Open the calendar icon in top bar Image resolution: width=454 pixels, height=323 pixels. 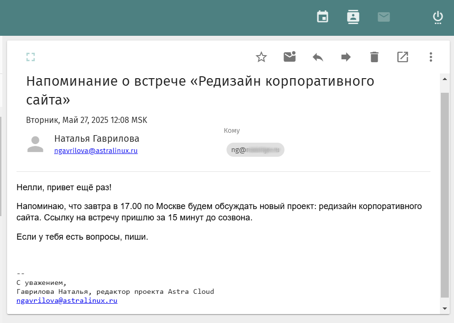322,16
